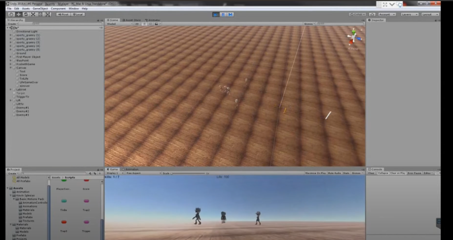The height and width of the screenshot is (240, 453).
Task: Expand the Labirint object in Hierarchy
Action: click(10, 90)
